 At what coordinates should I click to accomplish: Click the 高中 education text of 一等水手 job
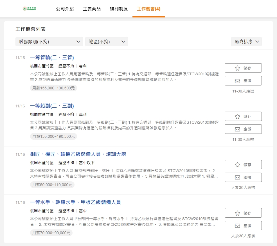[83, 211]
